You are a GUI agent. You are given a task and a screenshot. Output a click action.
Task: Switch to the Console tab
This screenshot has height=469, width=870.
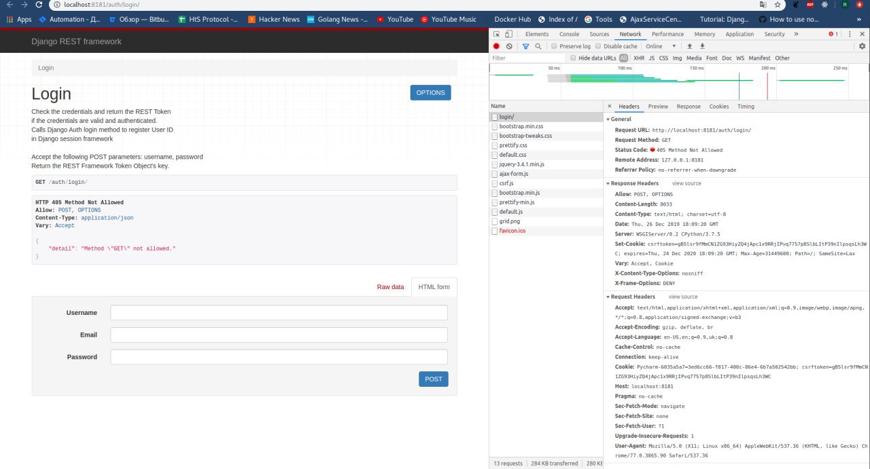(x=569, y=34)
